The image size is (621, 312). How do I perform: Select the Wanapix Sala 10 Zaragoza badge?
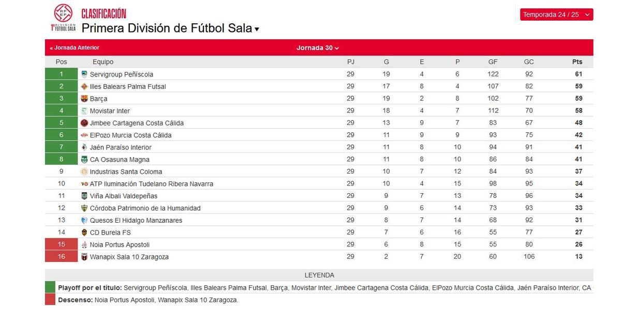84,256
